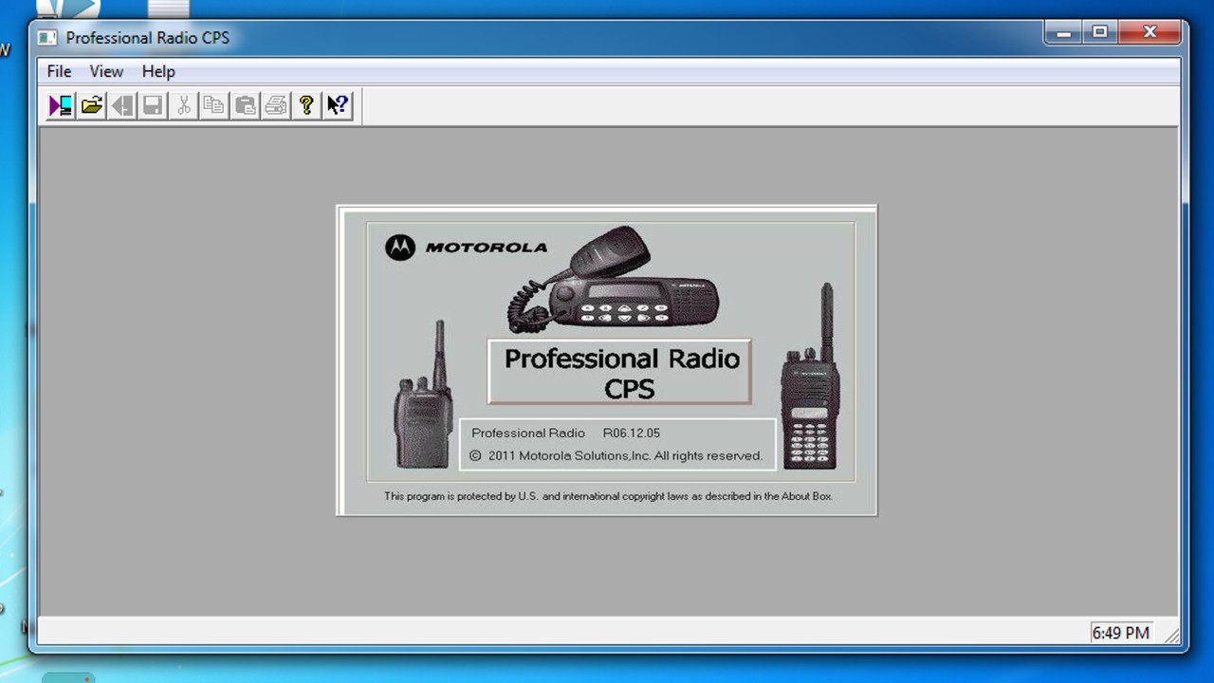Click the Save floppy disk icon

[153, 105]
